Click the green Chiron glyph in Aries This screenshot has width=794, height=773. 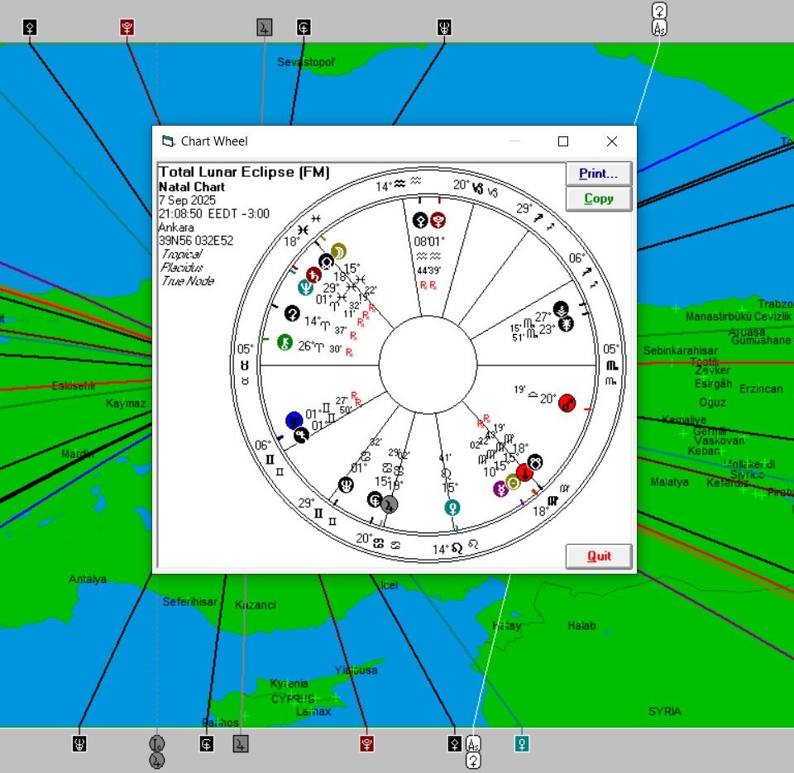[285, 341]
